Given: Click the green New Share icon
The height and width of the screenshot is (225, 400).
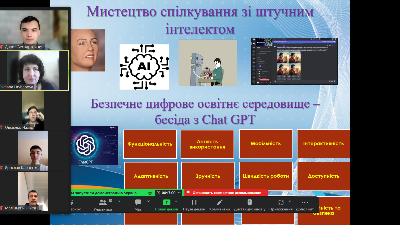Looking at the screenshot, I should [x=166, y=202].
